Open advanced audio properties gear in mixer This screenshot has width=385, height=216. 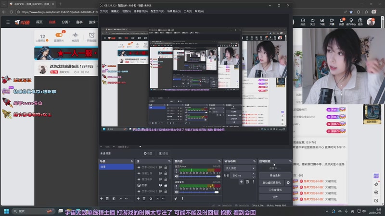click(x=176, y=199)
